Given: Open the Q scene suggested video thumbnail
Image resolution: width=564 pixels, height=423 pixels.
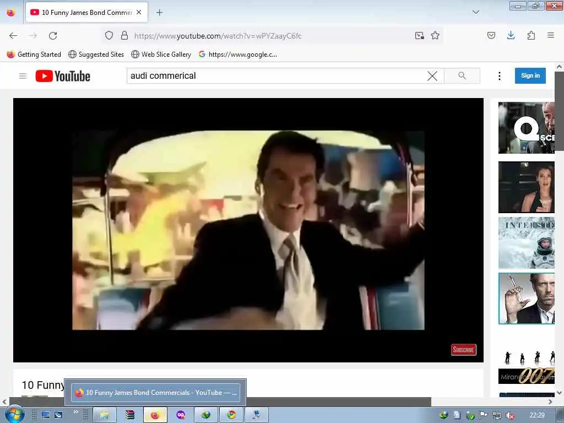Looking at the screenshot, I should 526,128.
